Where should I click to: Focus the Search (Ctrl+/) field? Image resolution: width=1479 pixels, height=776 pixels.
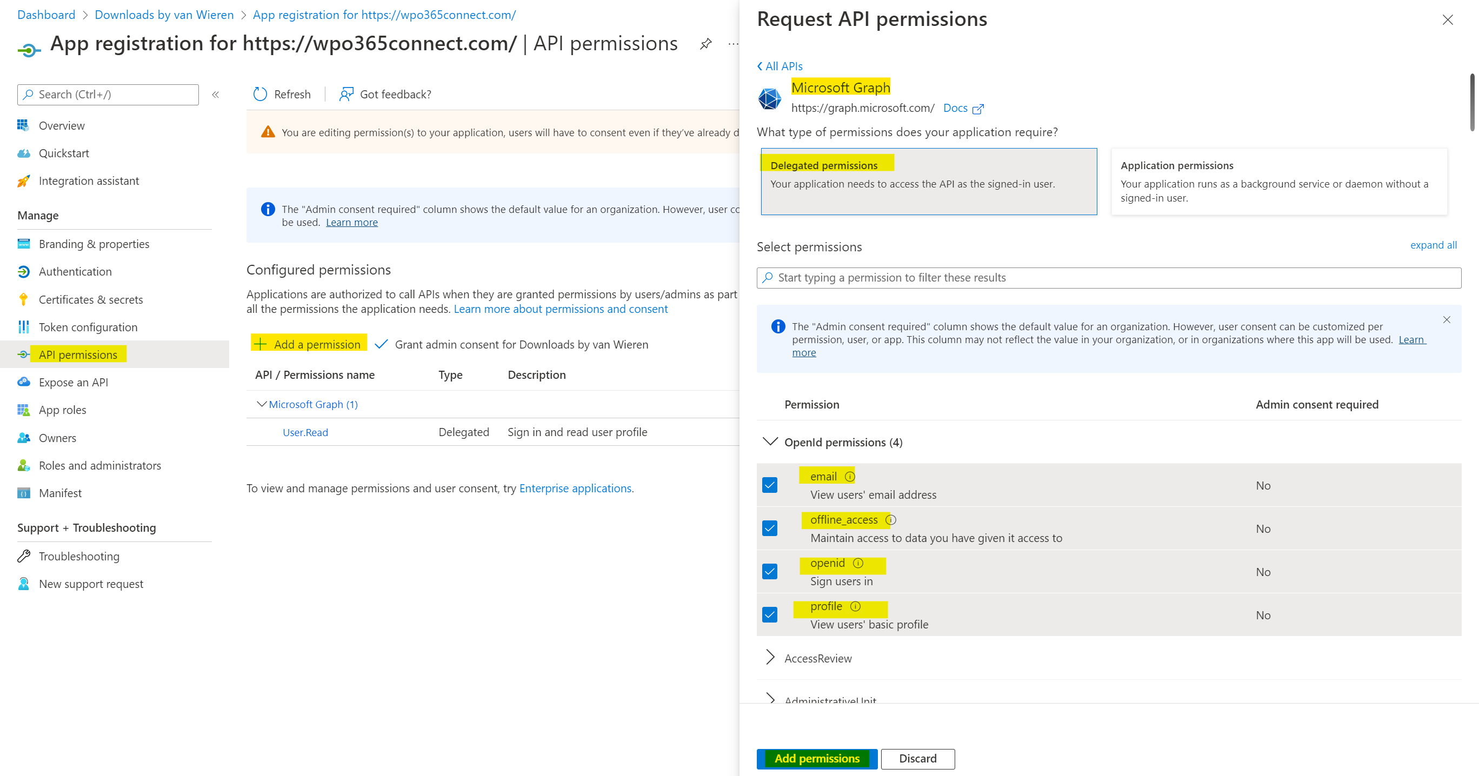[x=108, y=95]
